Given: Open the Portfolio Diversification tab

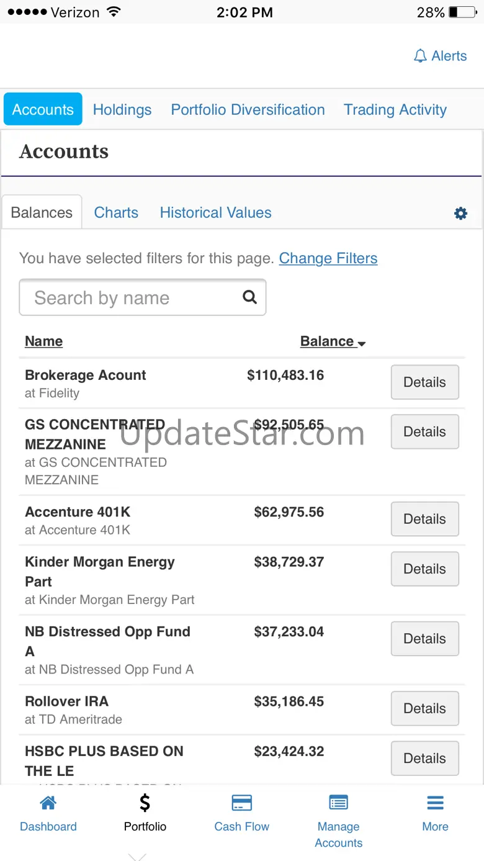Looking at the screenshot, I should click(248, 110).
